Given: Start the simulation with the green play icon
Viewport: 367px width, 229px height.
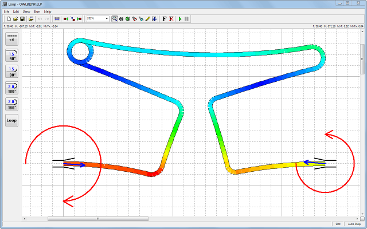Looking at the screenshot, I should [x=180, y=19].
